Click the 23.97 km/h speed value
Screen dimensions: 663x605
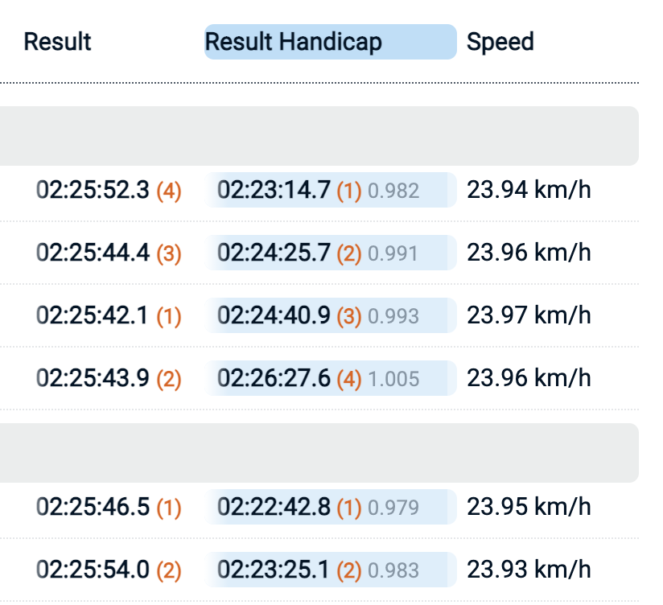[x=529, y=315]
